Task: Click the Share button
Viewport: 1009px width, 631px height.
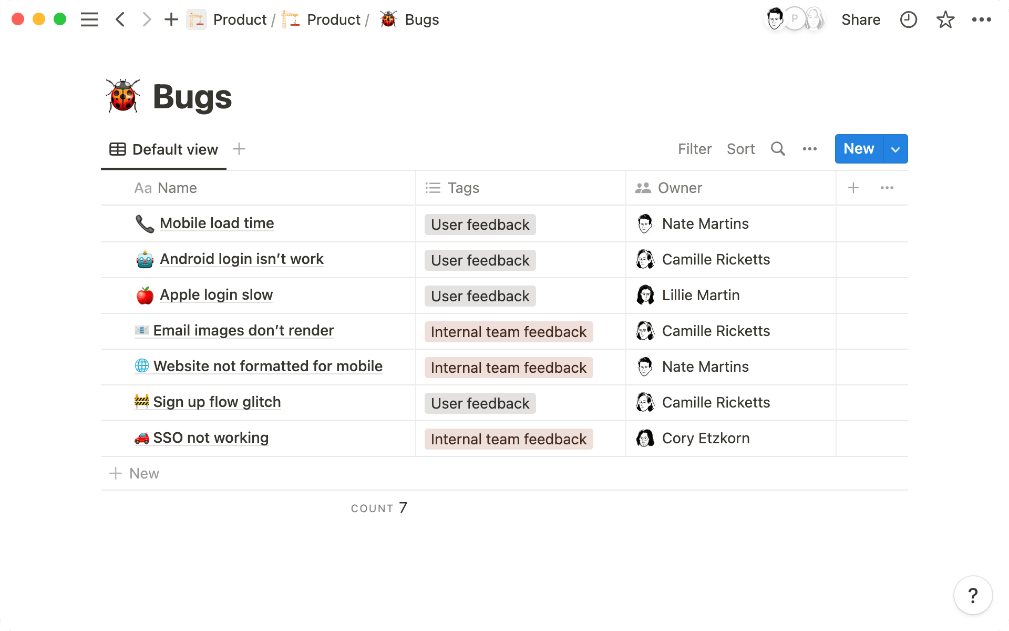Action: (x=861, y=20)
